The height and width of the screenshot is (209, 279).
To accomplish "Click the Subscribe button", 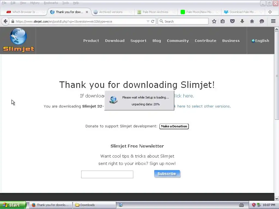I will point(167,174).
